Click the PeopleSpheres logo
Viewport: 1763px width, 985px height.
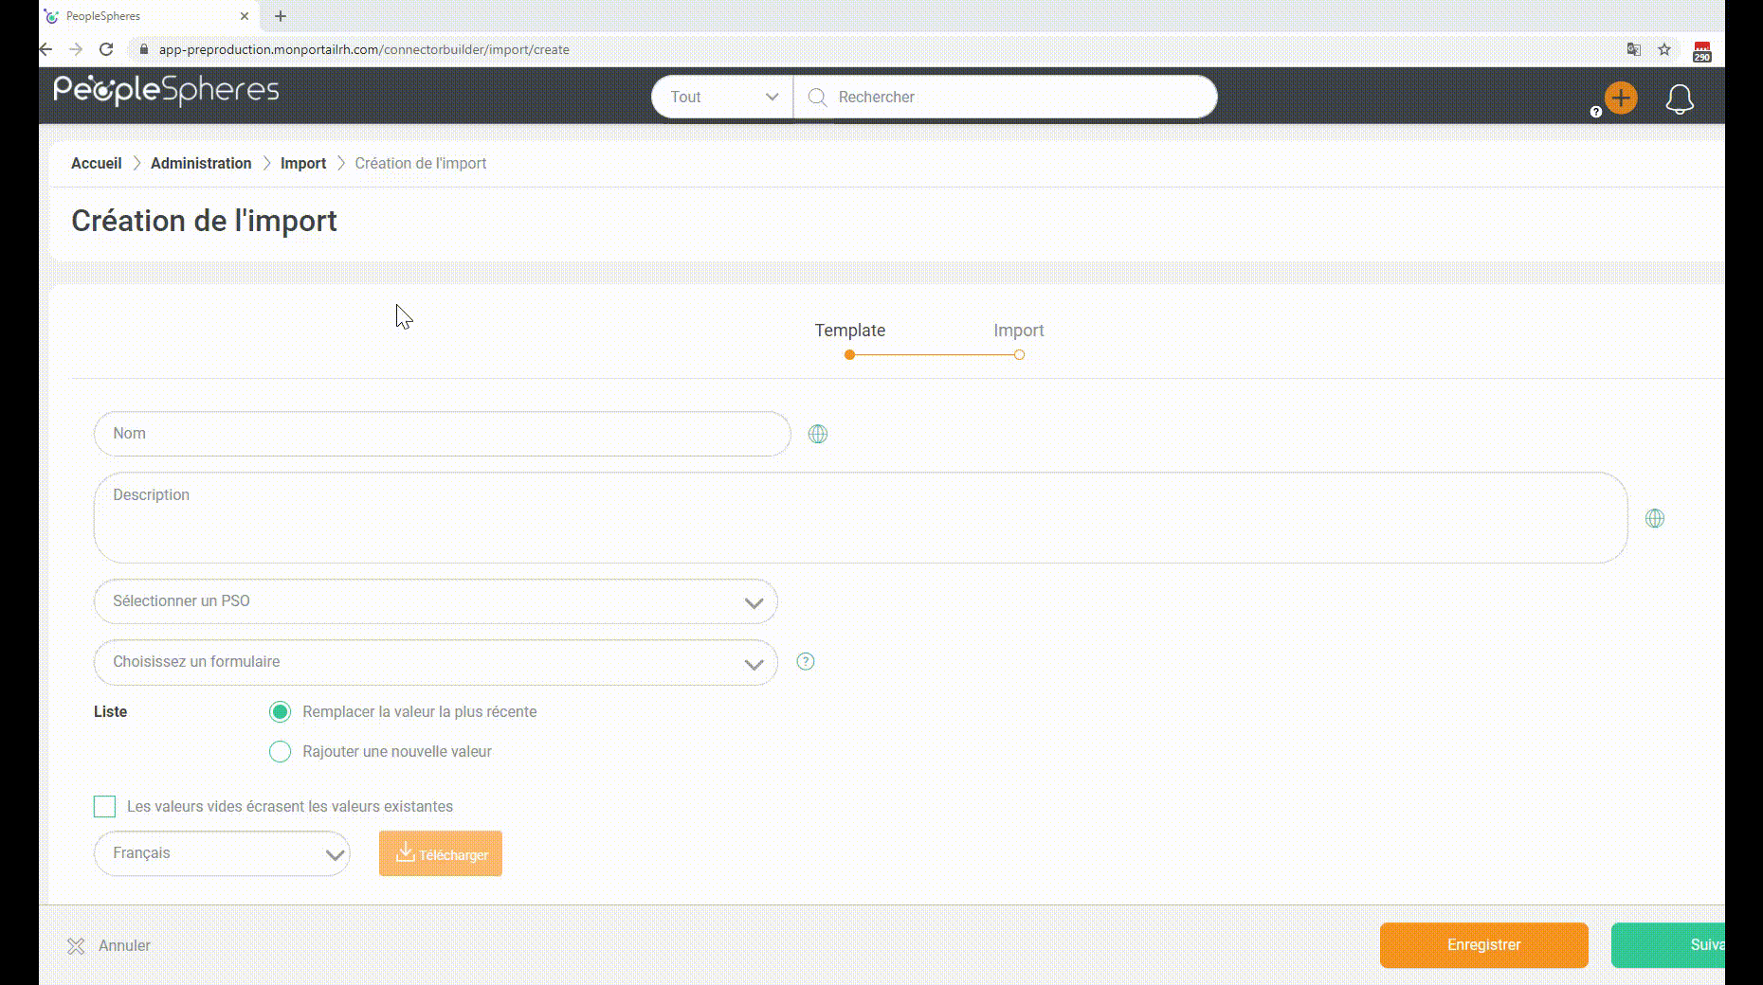pos(166,90)
